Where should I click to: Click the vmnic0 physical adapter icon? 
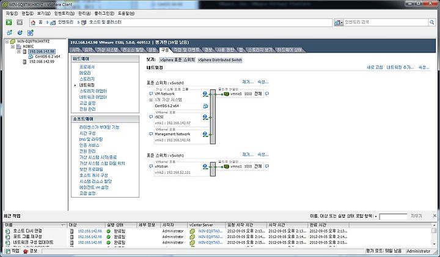[x=227, y=94]
